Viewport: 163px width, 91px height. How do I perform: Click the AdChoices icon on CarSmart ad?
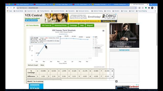tap(137, 85)
